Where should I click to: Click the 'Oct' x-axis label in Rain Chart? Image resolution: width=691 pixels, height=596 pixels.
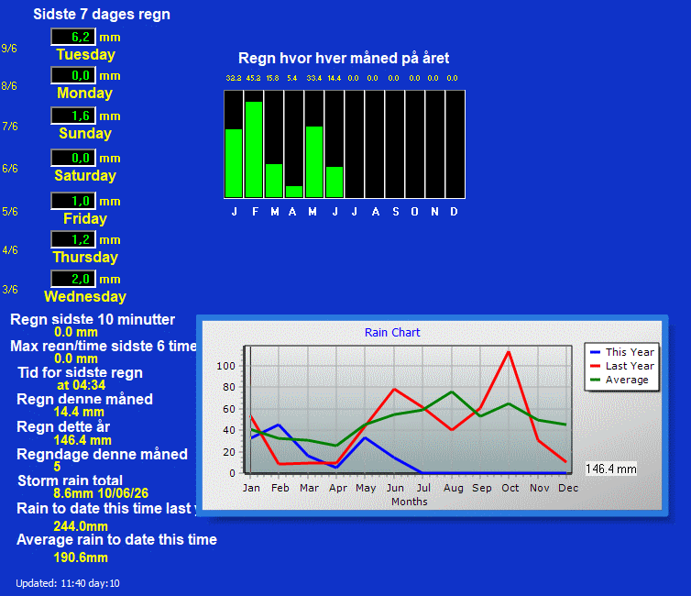pos(510,488)
